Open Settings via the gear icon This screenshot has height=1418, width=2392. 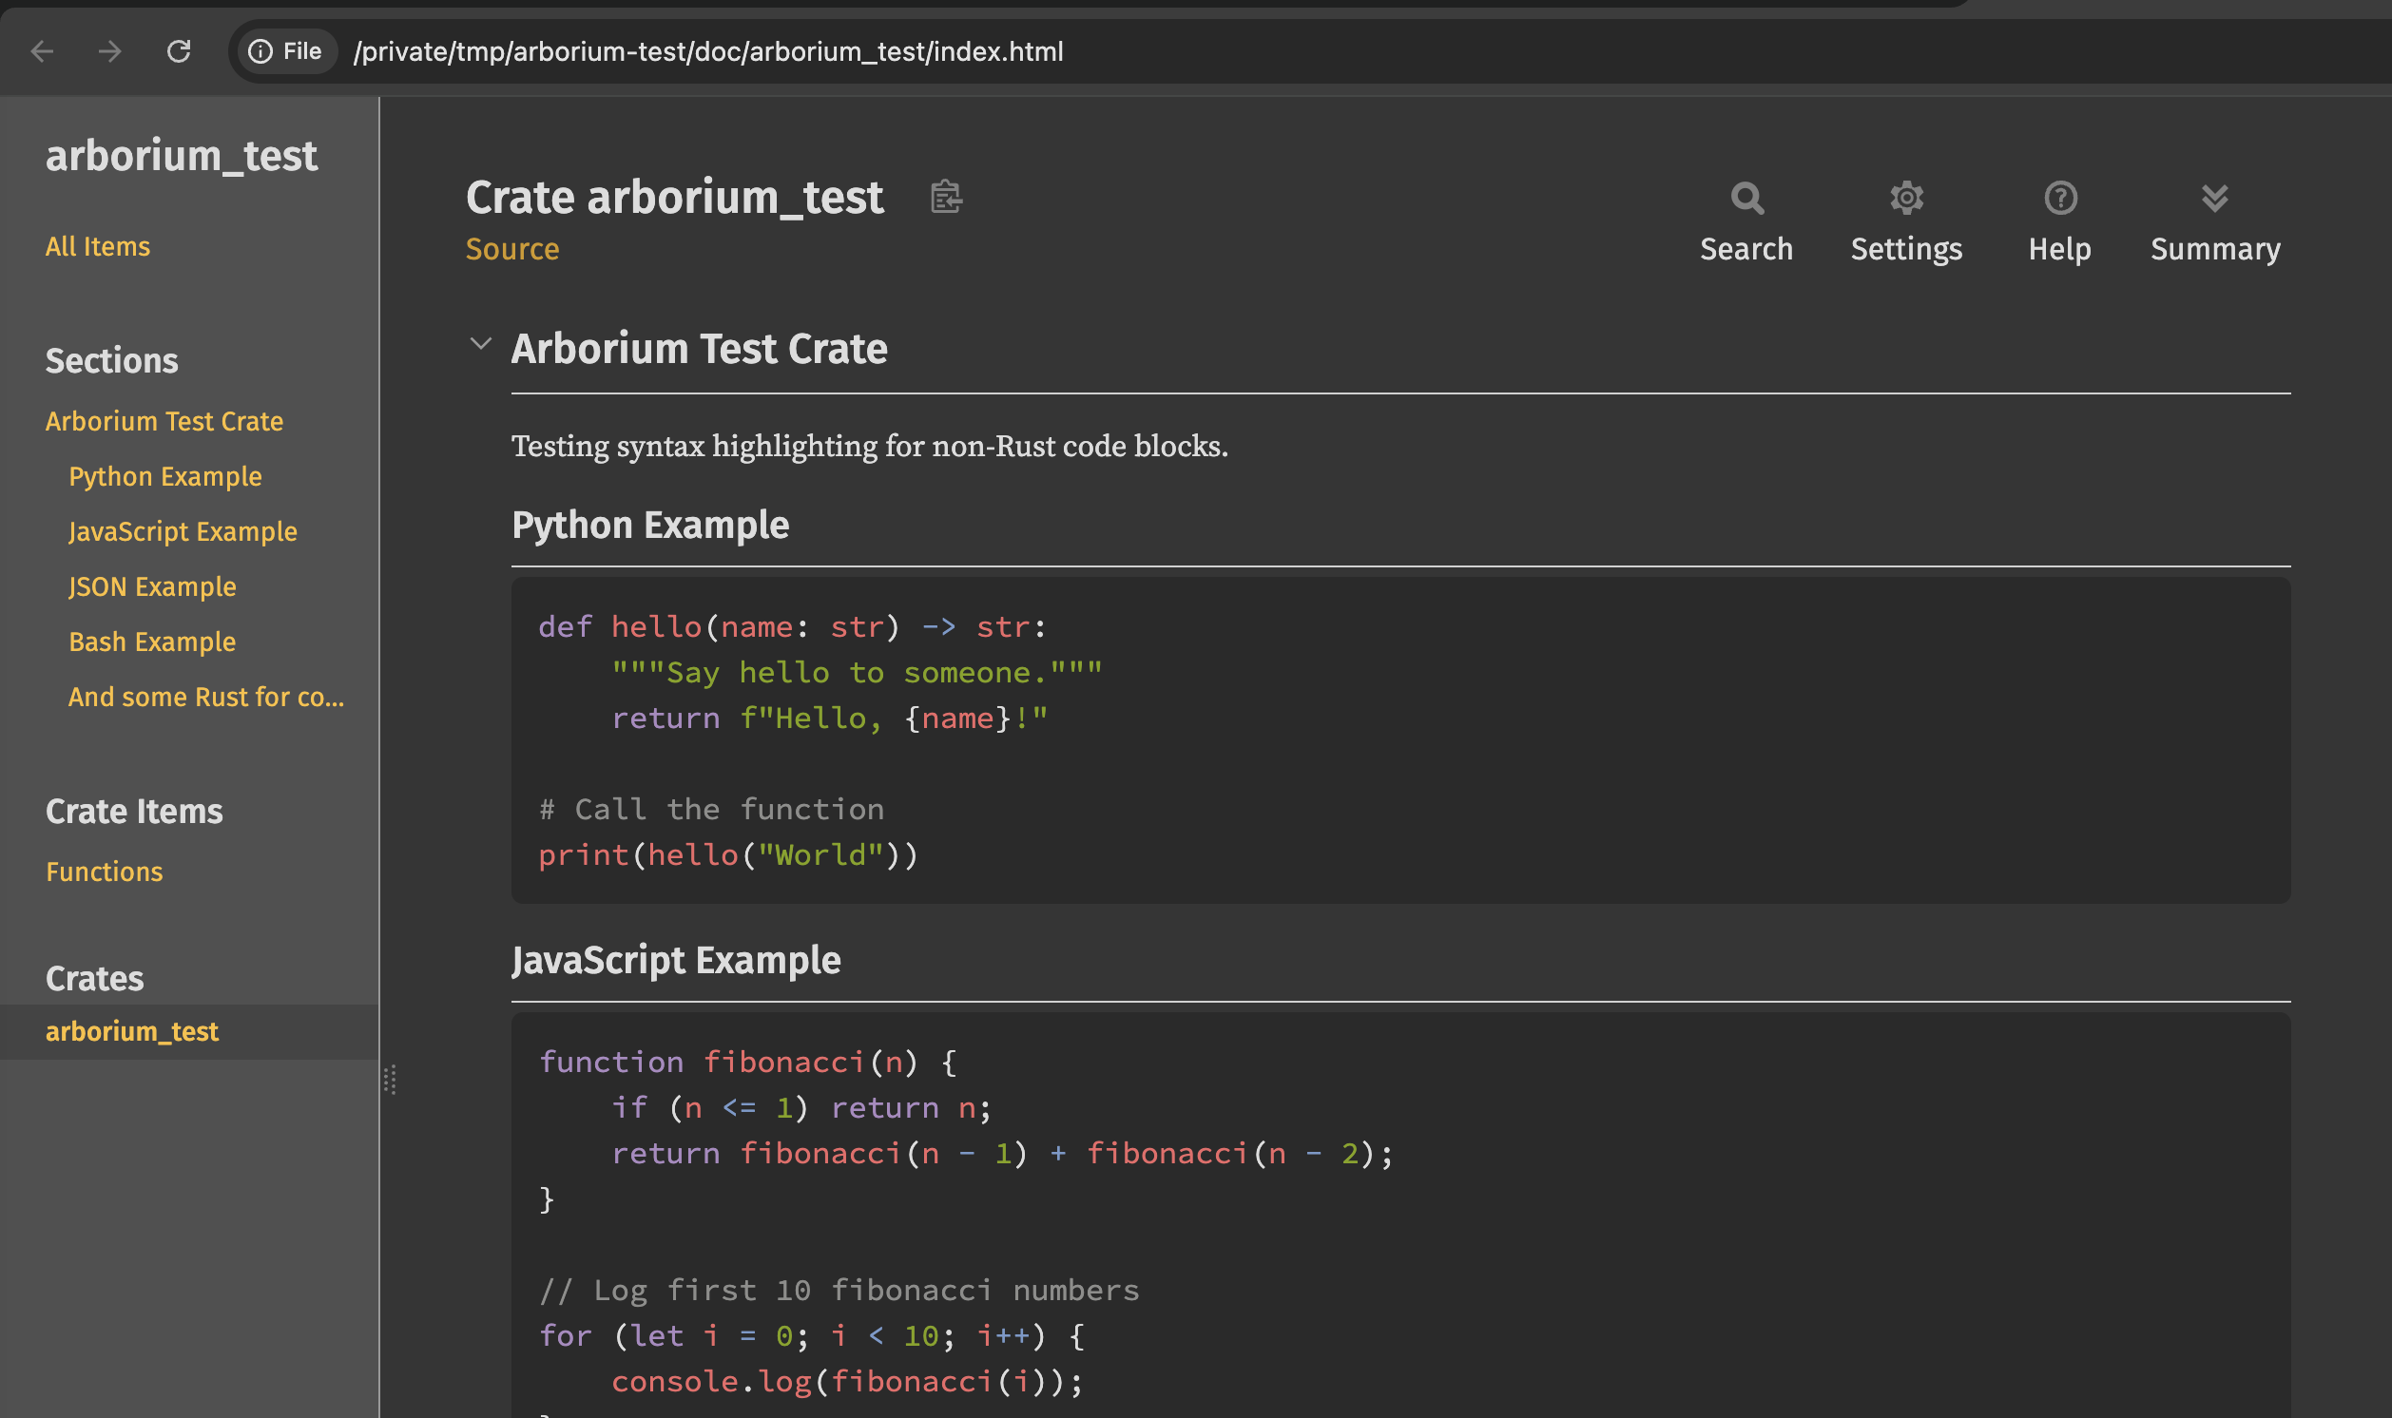tap(1905, 199)
